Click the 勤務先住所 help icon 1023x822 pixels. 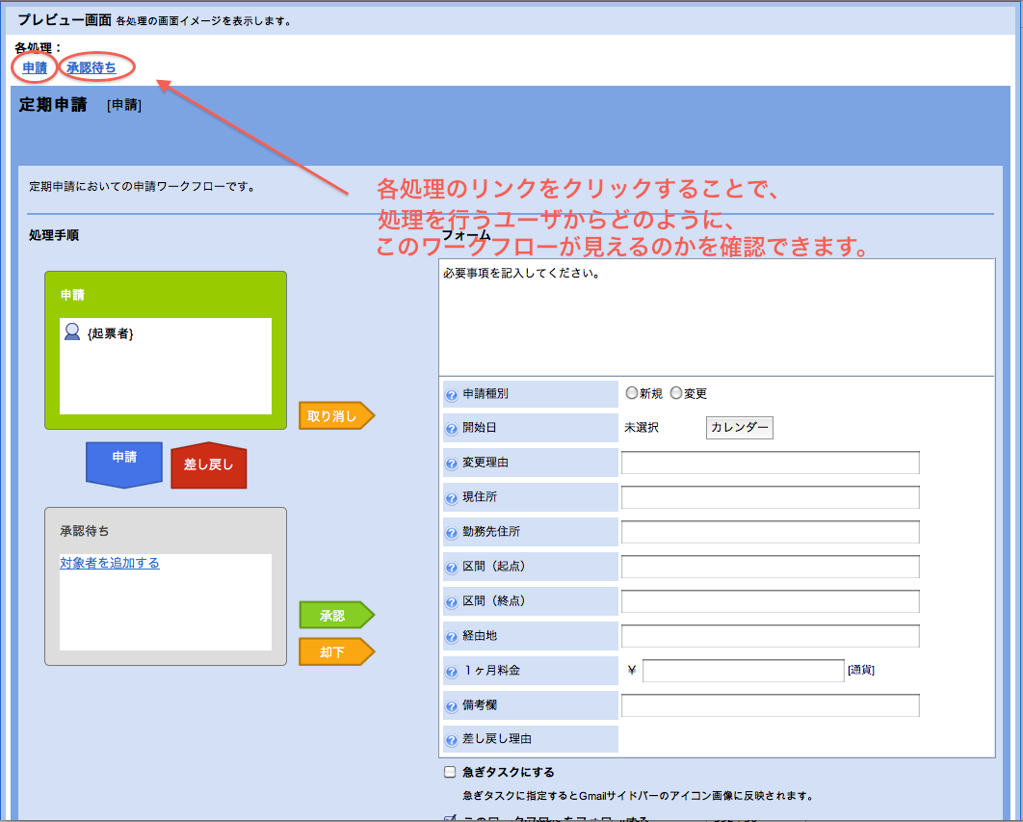click(451, 531)
